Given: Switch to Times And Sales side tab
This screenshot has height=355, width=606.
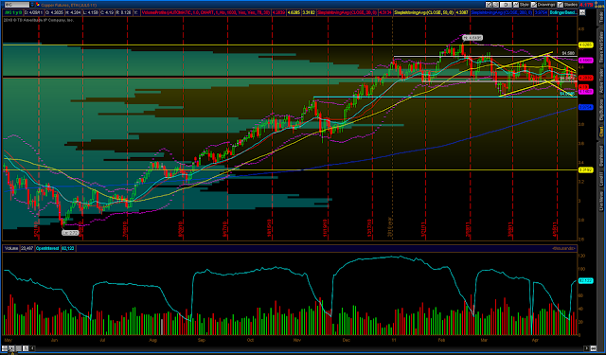Looking at the screenshot, I should (602, 47).
